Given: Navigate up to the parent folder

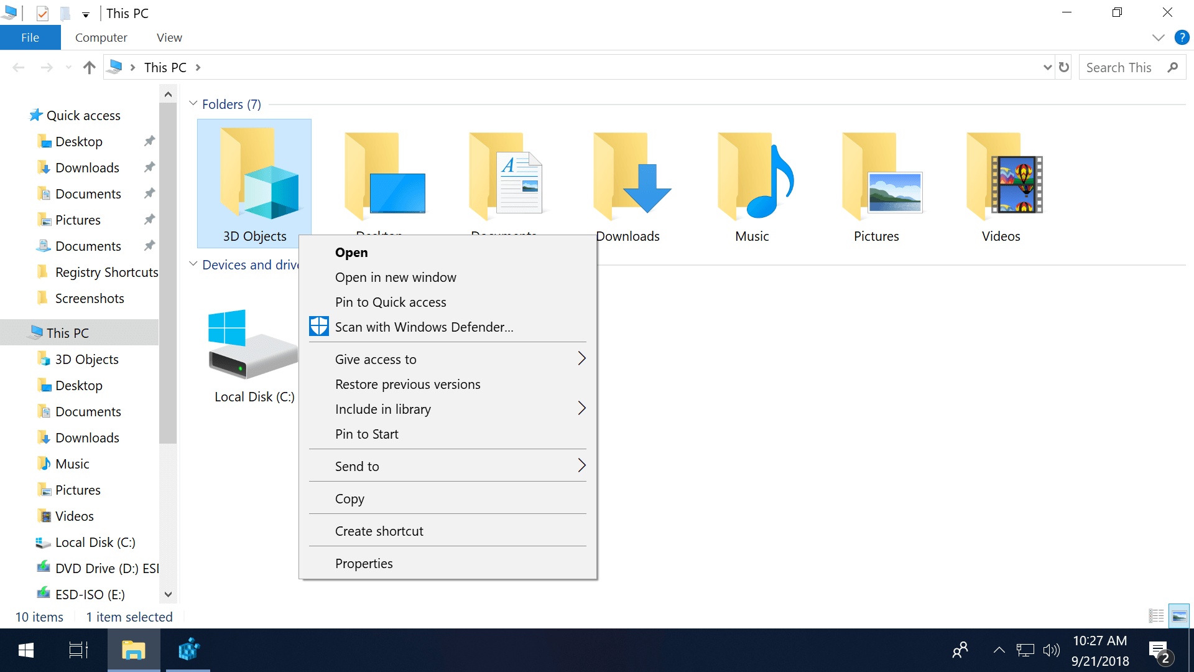Looking at the screenshot, I should point(88,67).
